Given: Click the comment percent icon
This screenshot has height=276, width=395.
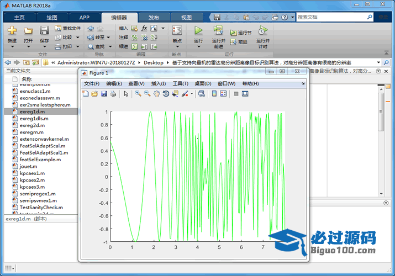Looking at the screenshot, I should click(135, 37).
